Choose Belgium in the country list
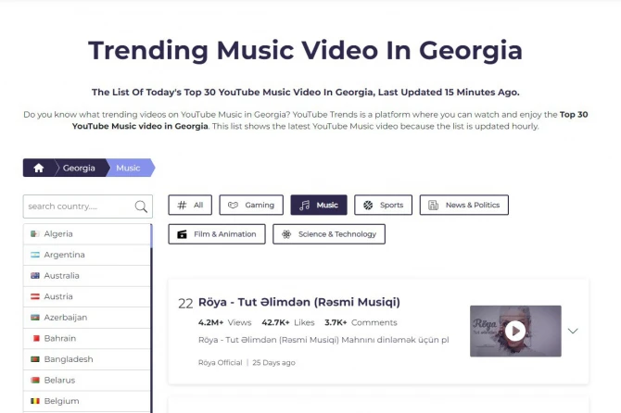Viewport: 621px width, 413px height. (x=87, y=401)
